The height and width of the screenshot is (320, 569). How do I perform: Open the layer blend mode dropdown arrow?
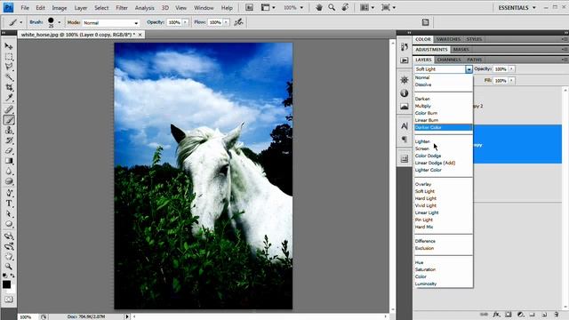pos(469,69)
